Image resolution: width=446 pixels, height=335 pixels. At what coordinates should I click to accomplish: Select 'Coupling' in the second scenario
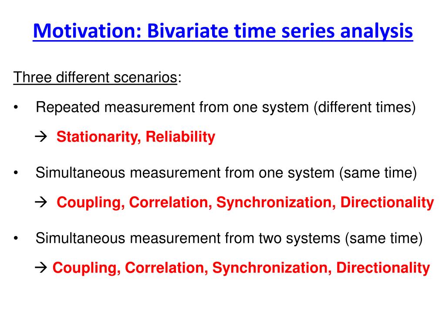91,202
